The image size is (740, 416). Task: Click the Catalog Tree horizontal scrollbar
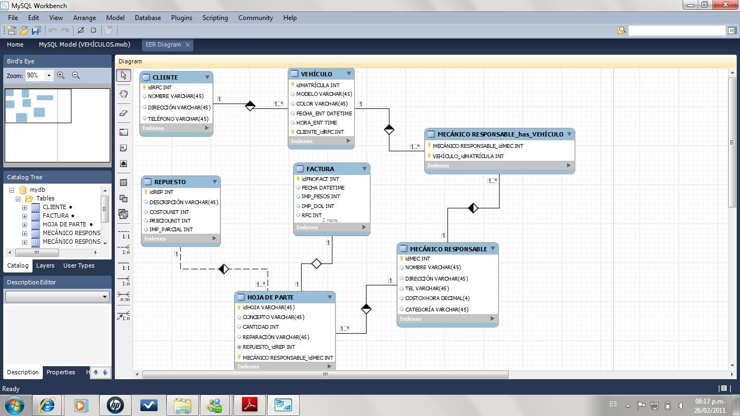coord(37,252)
